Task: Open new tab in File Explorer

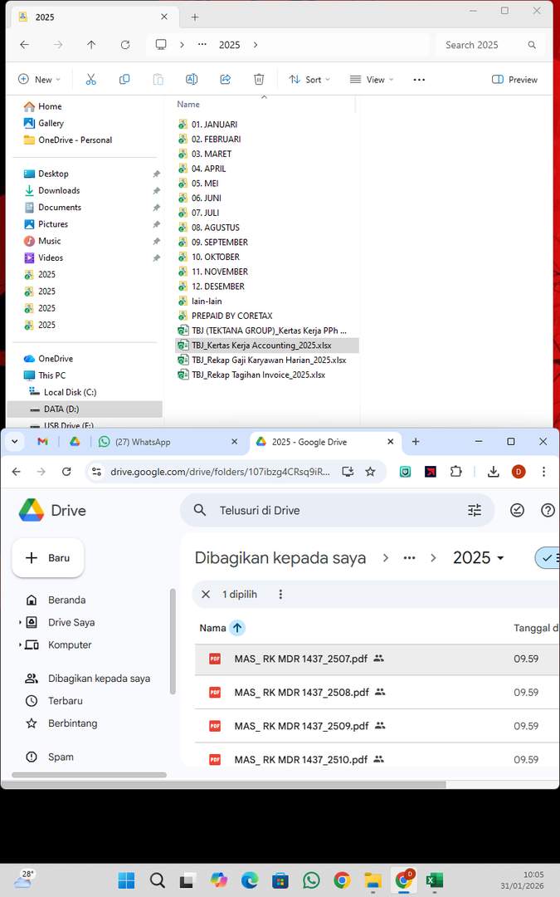Action: click(x=195, y=17)
